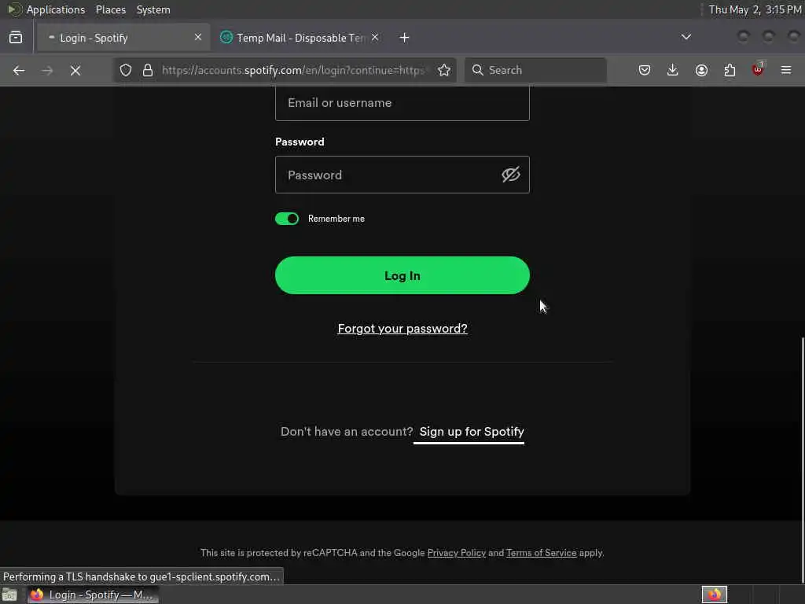Viewport: 805px width, 604px height.
Task: Open the Applications menu
Action: [56, 9]
